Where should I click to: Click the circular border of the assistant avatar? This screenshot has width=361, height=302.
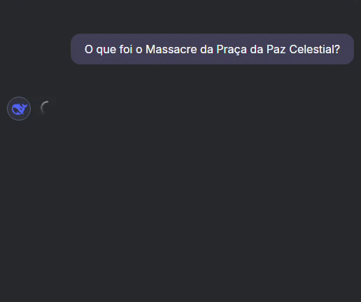[x=19, y=97]
